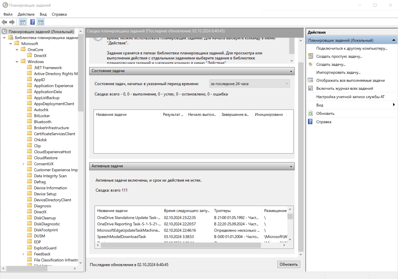Toggle the console tree pane toolbar icon
Viewport: 398px width, 279px height.
click(23, 22)
